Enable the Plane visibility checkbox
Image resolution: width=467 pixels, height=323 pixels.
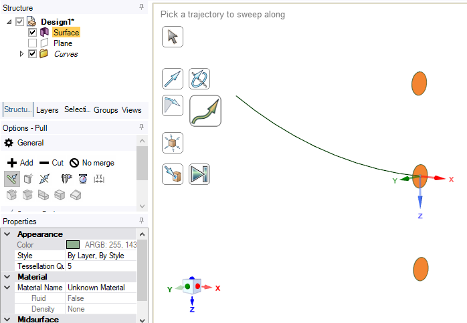tap(33, 43)
